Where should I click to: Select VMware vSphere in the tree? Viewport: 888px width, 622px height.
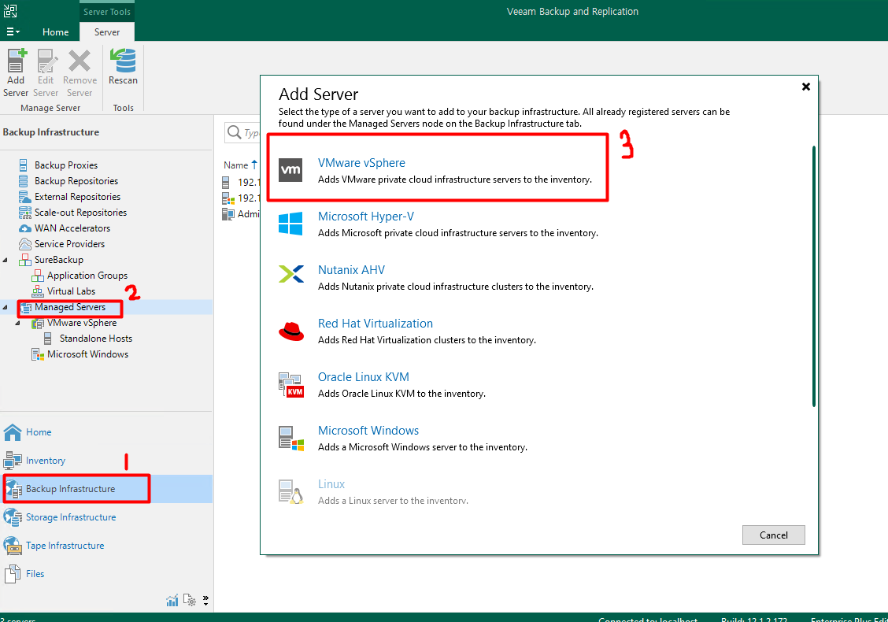82,323
